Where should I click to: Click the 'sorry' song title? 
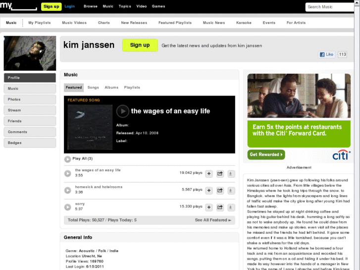(80, 204)
